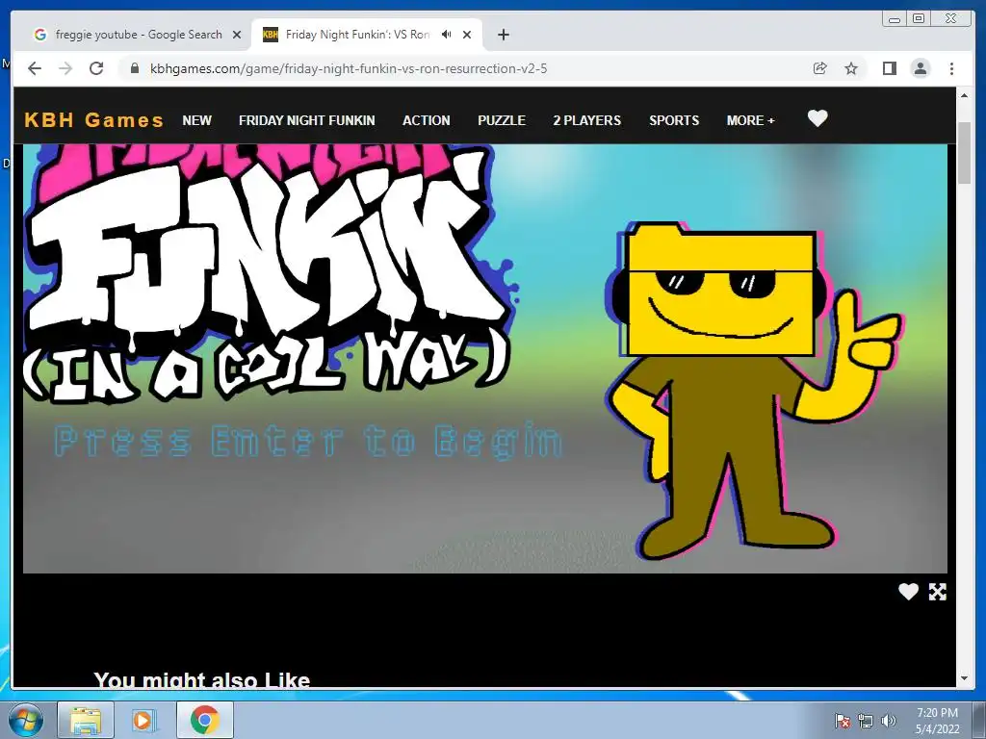Viewport: 986px width, 739px height.
Task: Open the Chrome side panel icon
Action: [x=889, y=68]
